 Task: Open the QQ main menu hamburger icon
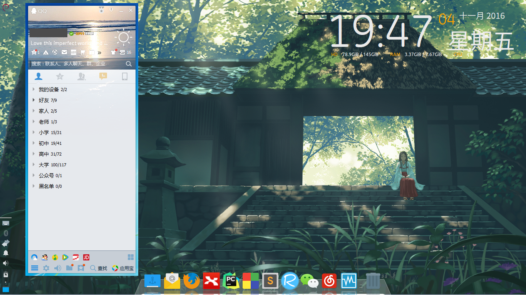tap(35, 268)
